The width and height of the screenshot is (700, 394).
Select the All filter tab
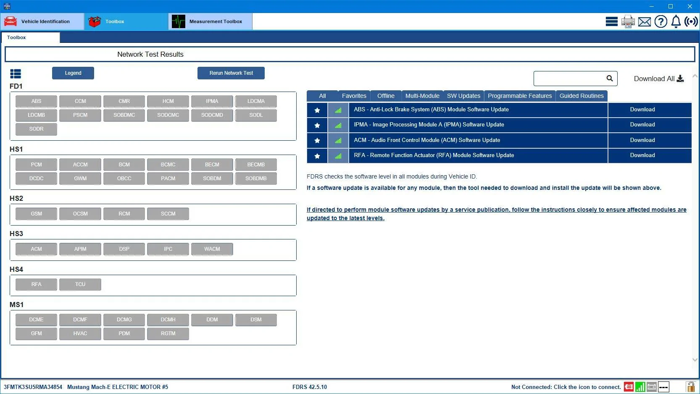(322, 96)
